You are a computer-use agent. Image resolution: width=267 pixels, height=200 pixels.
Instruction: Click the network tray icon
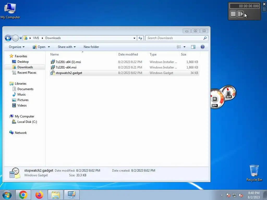[234, 195]
